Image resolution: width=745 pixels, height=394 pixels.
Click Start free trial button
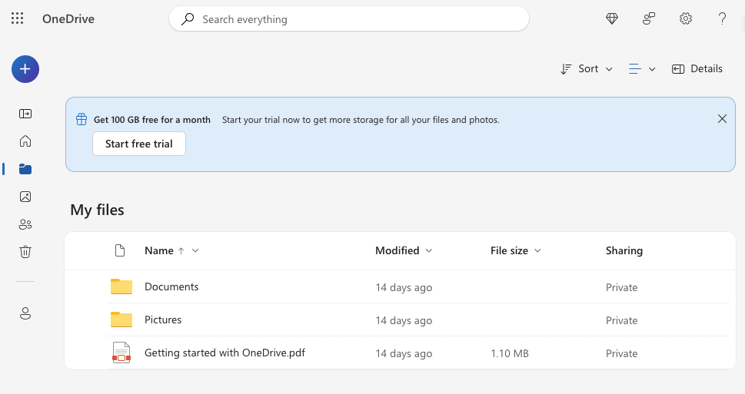coord(138,144)
